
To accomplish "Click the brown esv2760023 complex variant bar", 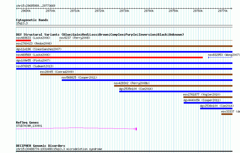I will point(124,46).
